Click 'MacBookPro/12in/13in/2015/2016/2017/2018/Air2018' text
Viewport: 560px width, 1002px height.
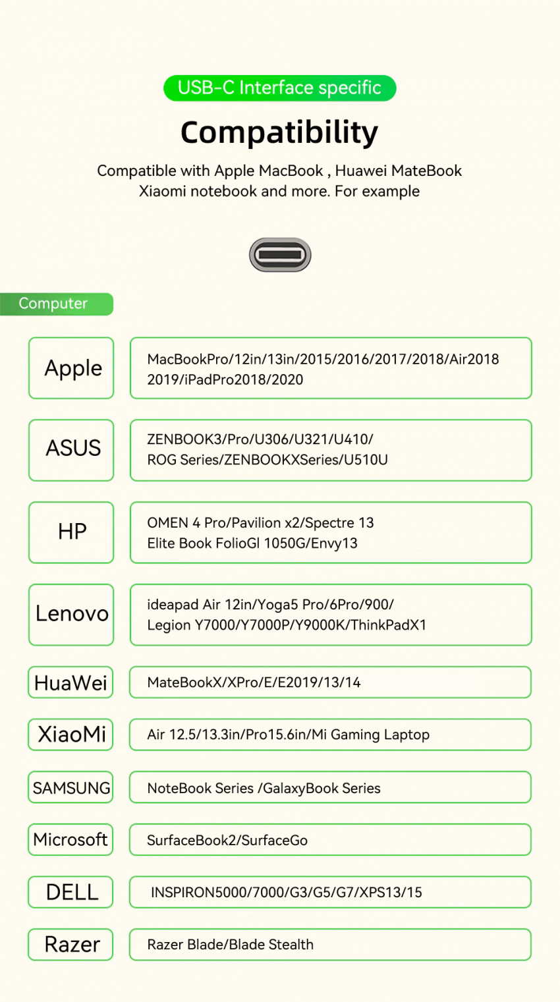click(x=323, y=359)
